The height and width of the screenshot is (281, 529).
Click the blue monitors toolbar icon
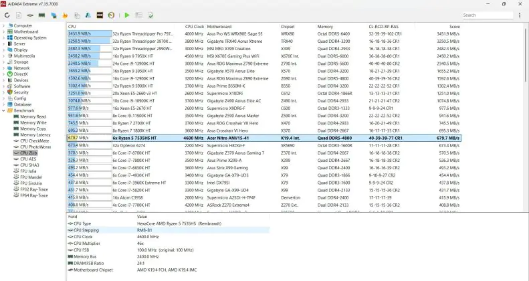point(54,15)
